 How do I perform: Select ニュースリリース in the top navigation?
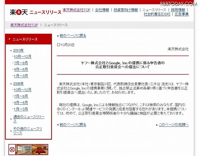[154, 10]
